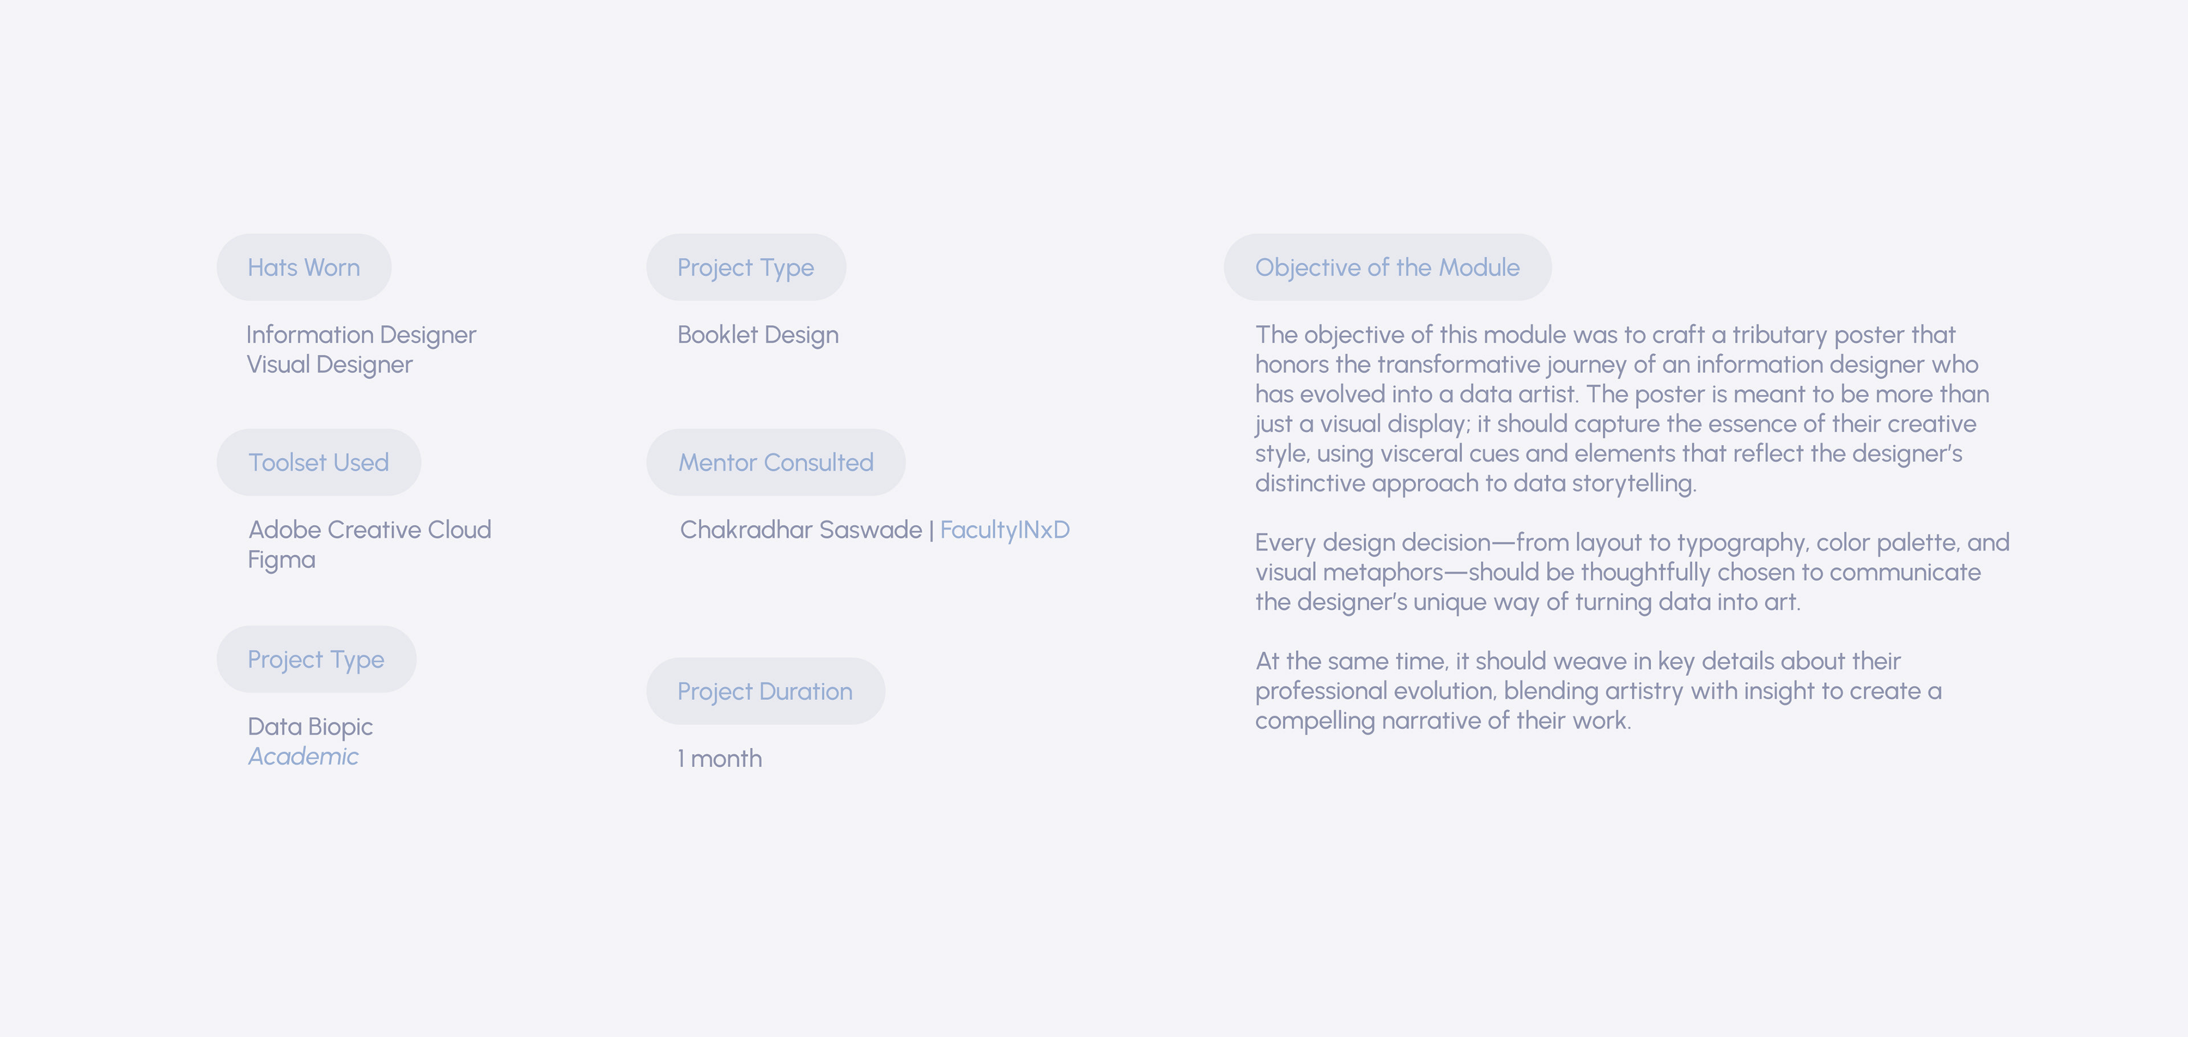The height and width of the screenshot is (1037, 2188).
Task: Select the Project Type pill above Data Biopic
Action: pyautogui.click(x=316, y=659)
